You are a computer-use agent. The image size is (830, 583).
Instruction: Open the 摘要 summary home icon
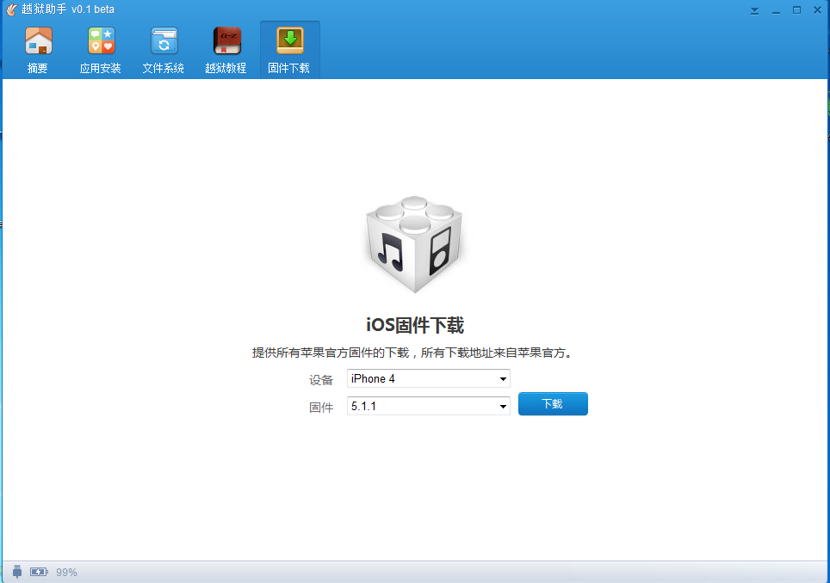(38, 41)
